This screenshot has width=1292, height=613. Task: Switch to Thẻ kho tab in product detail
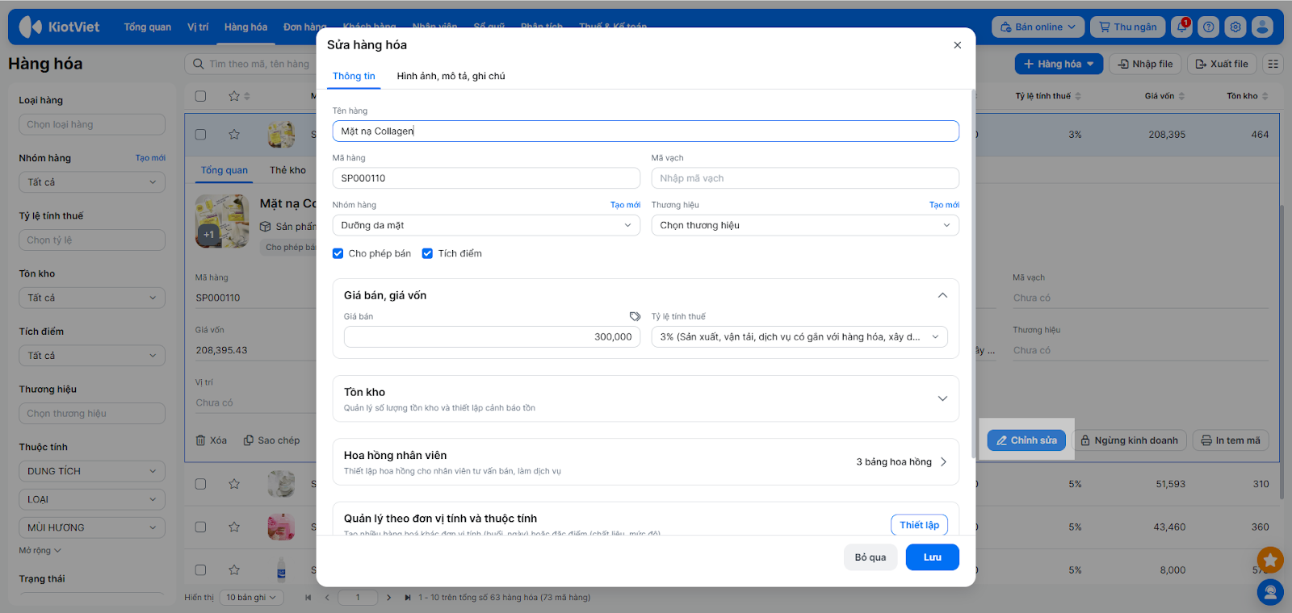point(288,170)
